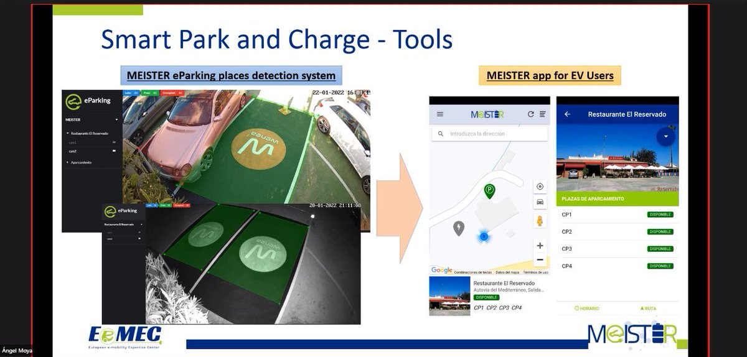
Task: Click the 20-01-2022 21:11:08 timestamp on night feed
Action: tap(335, 205)
